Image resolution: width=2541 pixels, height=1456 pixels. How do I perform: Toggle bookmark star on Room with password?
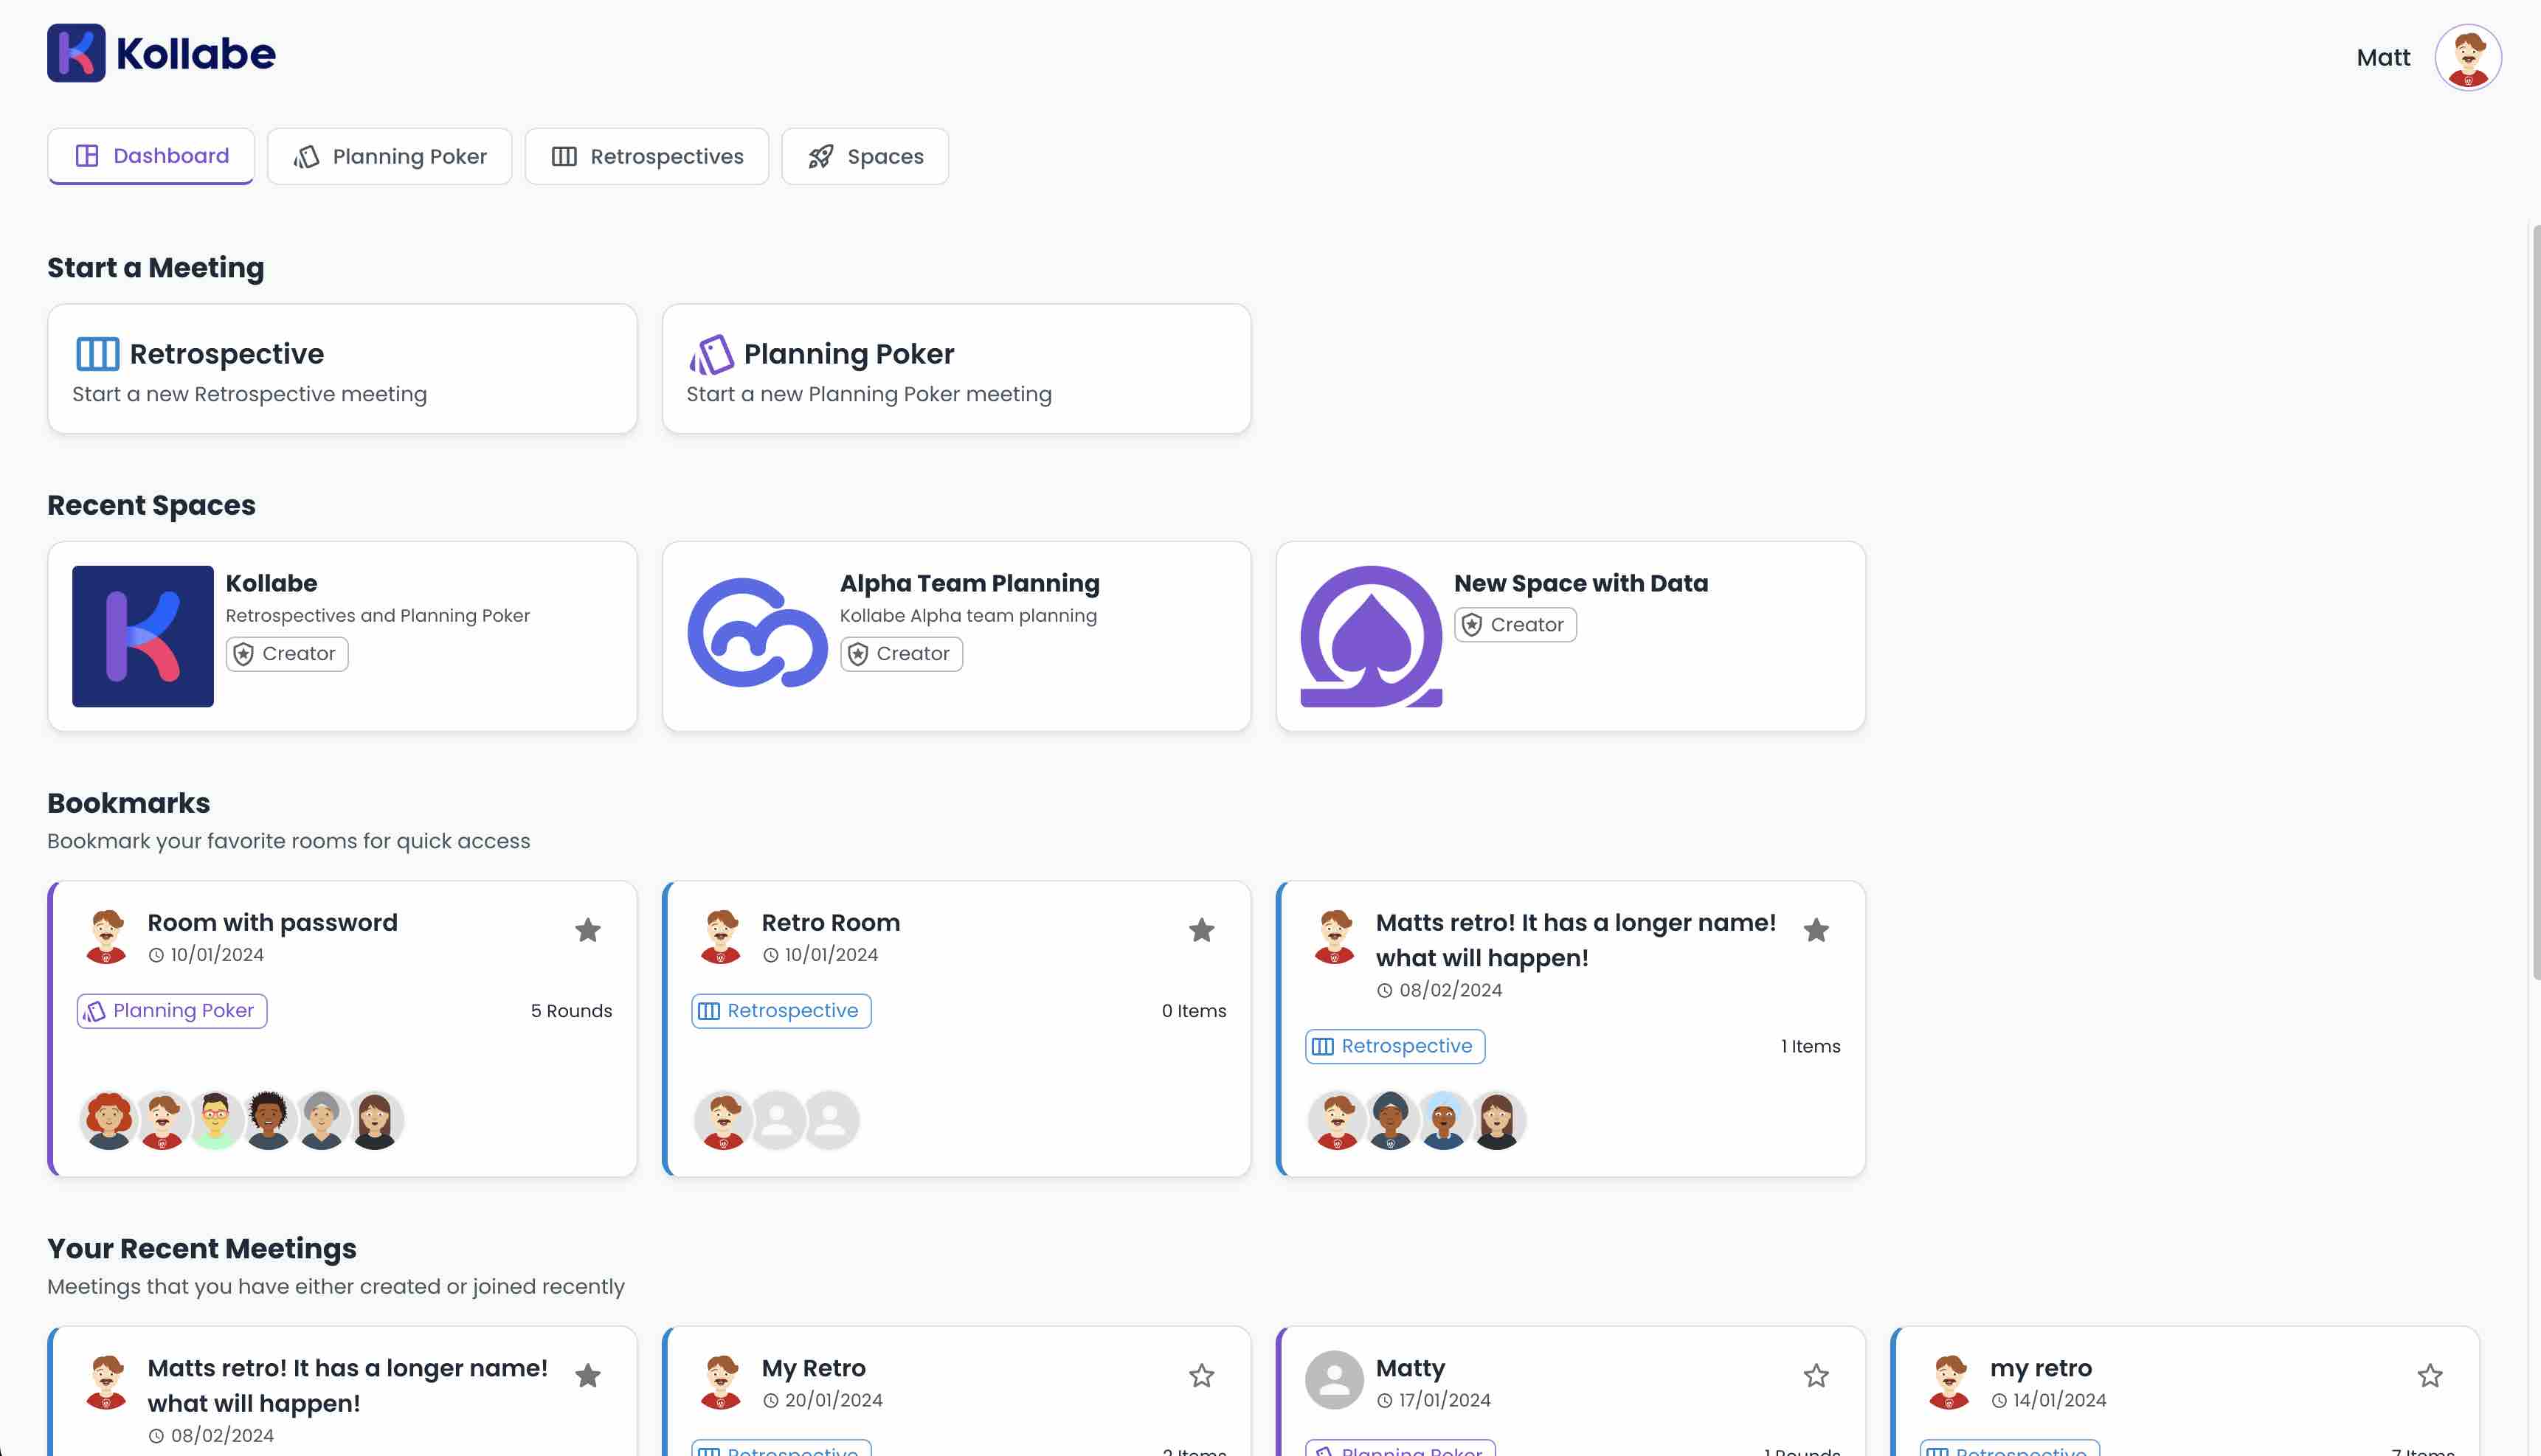tap(588, 929)
